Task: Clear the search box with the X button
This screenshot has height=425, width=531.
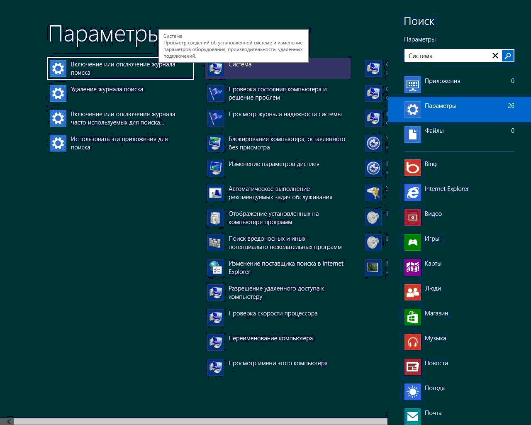Action: click(495, 56)
